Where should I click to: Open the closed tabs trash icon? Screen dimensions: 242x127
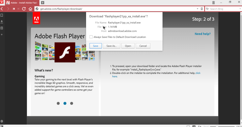pyautogui.click(x=213, y=2)
